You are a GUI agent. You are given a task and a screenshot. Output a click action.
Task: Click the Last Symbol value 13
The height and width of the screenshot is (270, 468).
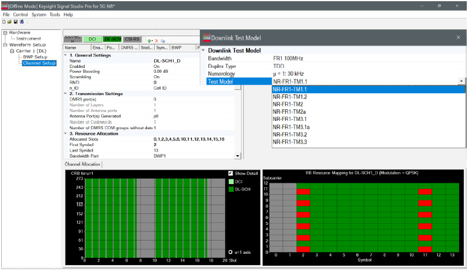click(156, 150)
